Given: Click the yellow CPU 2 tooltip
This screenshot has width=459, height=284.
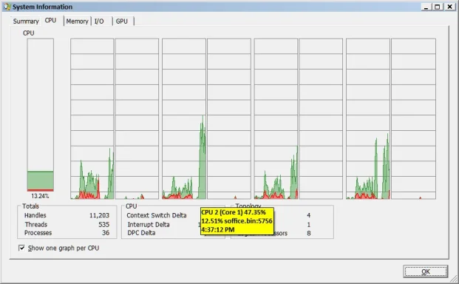Looking at the screenshot, I should tap(237, 221).
